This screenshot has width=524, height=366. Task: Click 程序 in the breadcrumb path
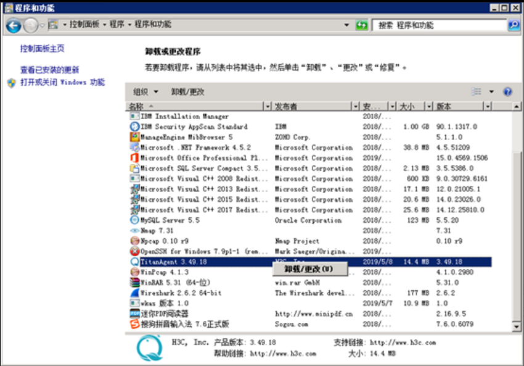point(117,25)
